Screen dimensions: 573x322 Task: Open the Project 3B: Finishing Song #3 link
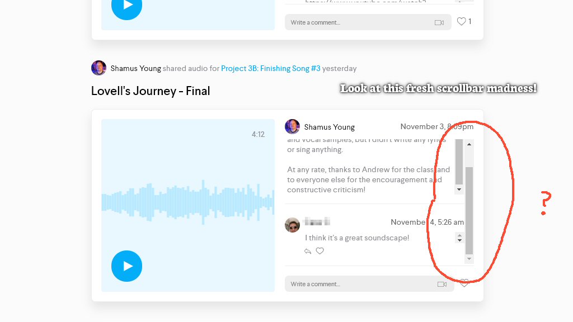pos(271,68)
